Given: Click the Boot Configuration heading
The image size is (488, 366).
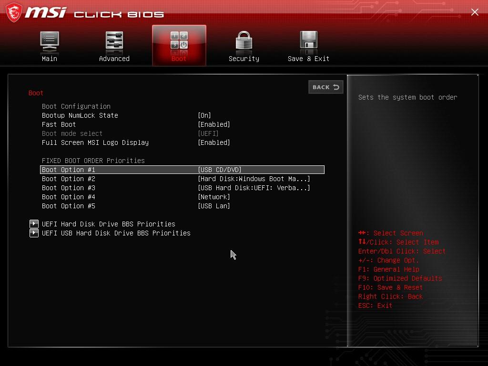Looking at the screenshot, I should tap(76, 106).
